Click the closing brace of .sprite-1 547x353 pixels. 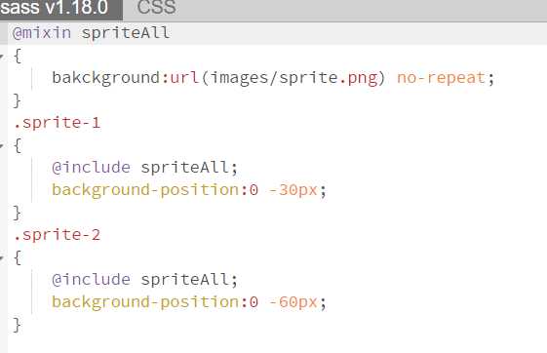coord(17,213)
